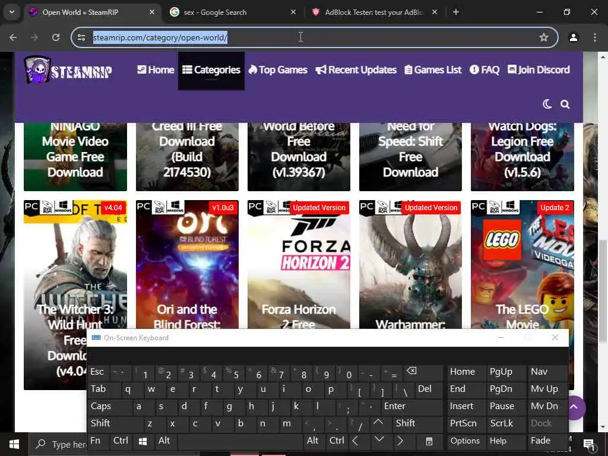The image size is (608, 456).
Task: Open the Chrome three-dot menu
Action: [x=595, y=37]
